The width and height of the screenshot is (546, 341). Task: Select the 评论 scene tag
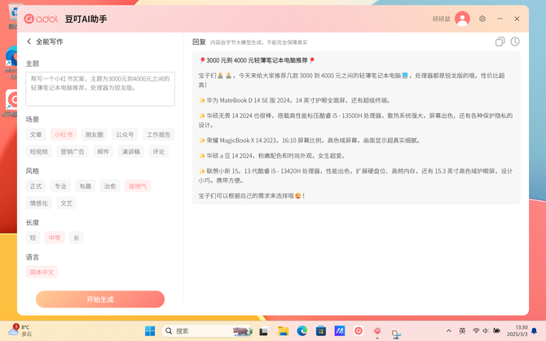158,151
